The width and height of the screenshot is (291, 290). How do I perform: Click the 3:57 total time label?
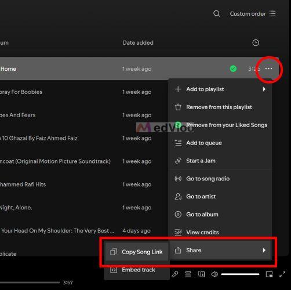68,282
